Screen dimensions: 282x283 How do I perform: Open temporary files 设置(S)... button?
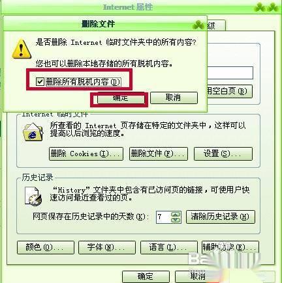tap(223, 154)
